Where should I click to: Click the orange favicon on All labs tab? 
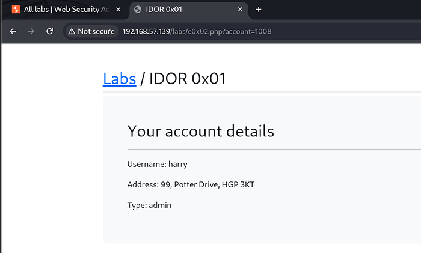(16, 10)
